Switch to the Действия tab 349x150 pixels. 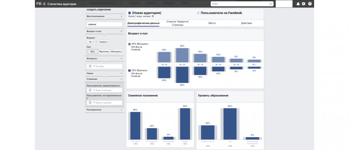coord(246,23)
